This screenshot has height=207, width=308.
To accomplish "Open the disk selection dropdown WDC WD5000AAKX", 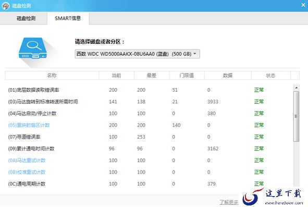I will (x=137, y=54).
